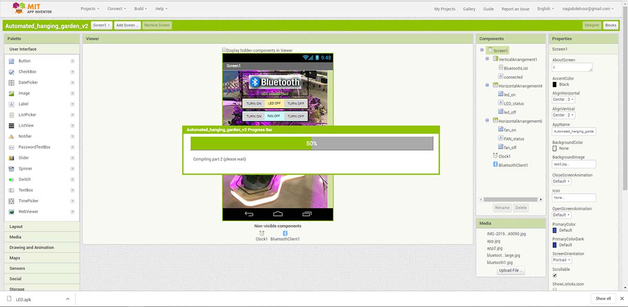628x307 pixels.
Task: Click the Upload File button
Action: coord(511,270)
